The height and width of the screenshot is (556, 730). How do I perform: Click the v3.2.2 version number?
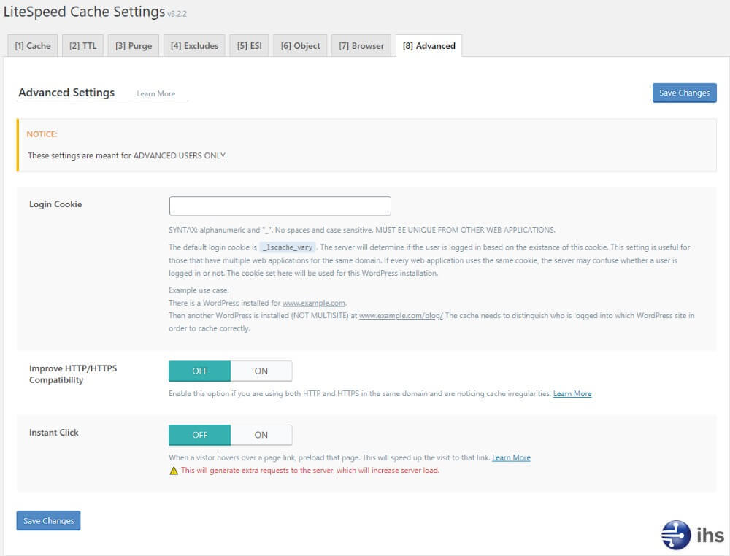(177, 14)
